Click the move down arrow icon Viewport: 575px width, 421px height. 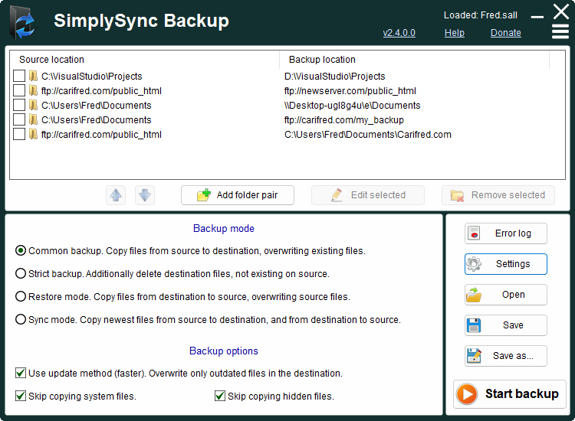tap(145, 195)
